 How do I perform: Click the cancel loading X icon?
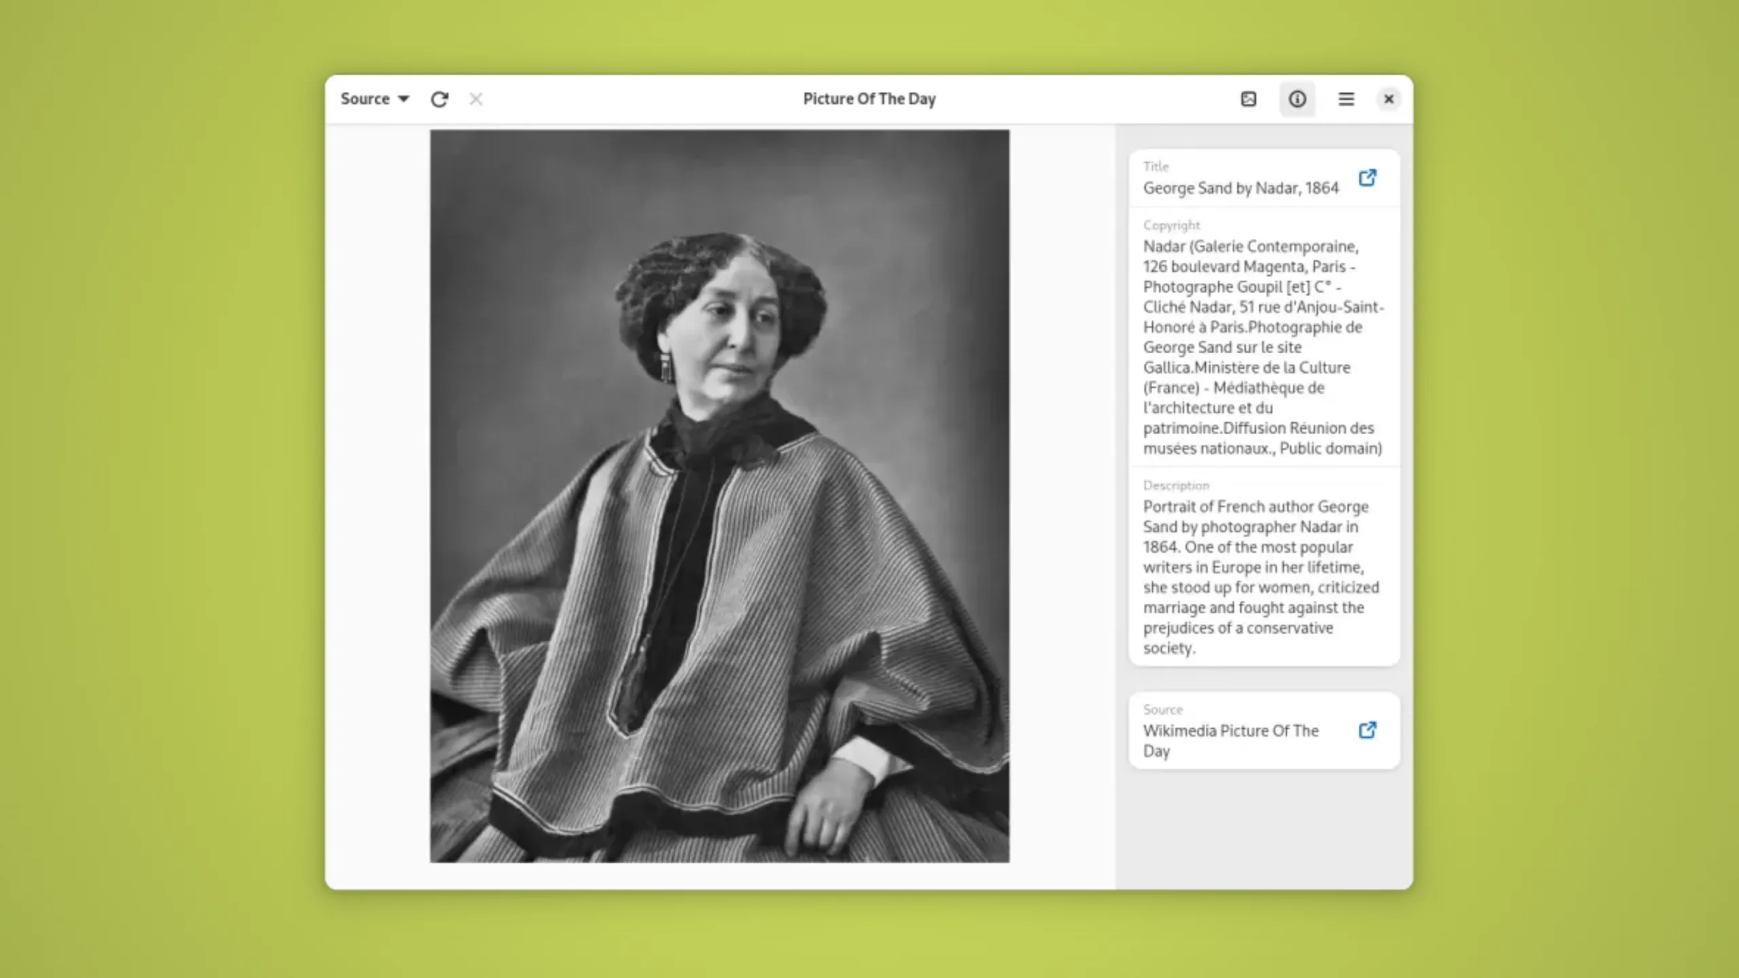476,99
